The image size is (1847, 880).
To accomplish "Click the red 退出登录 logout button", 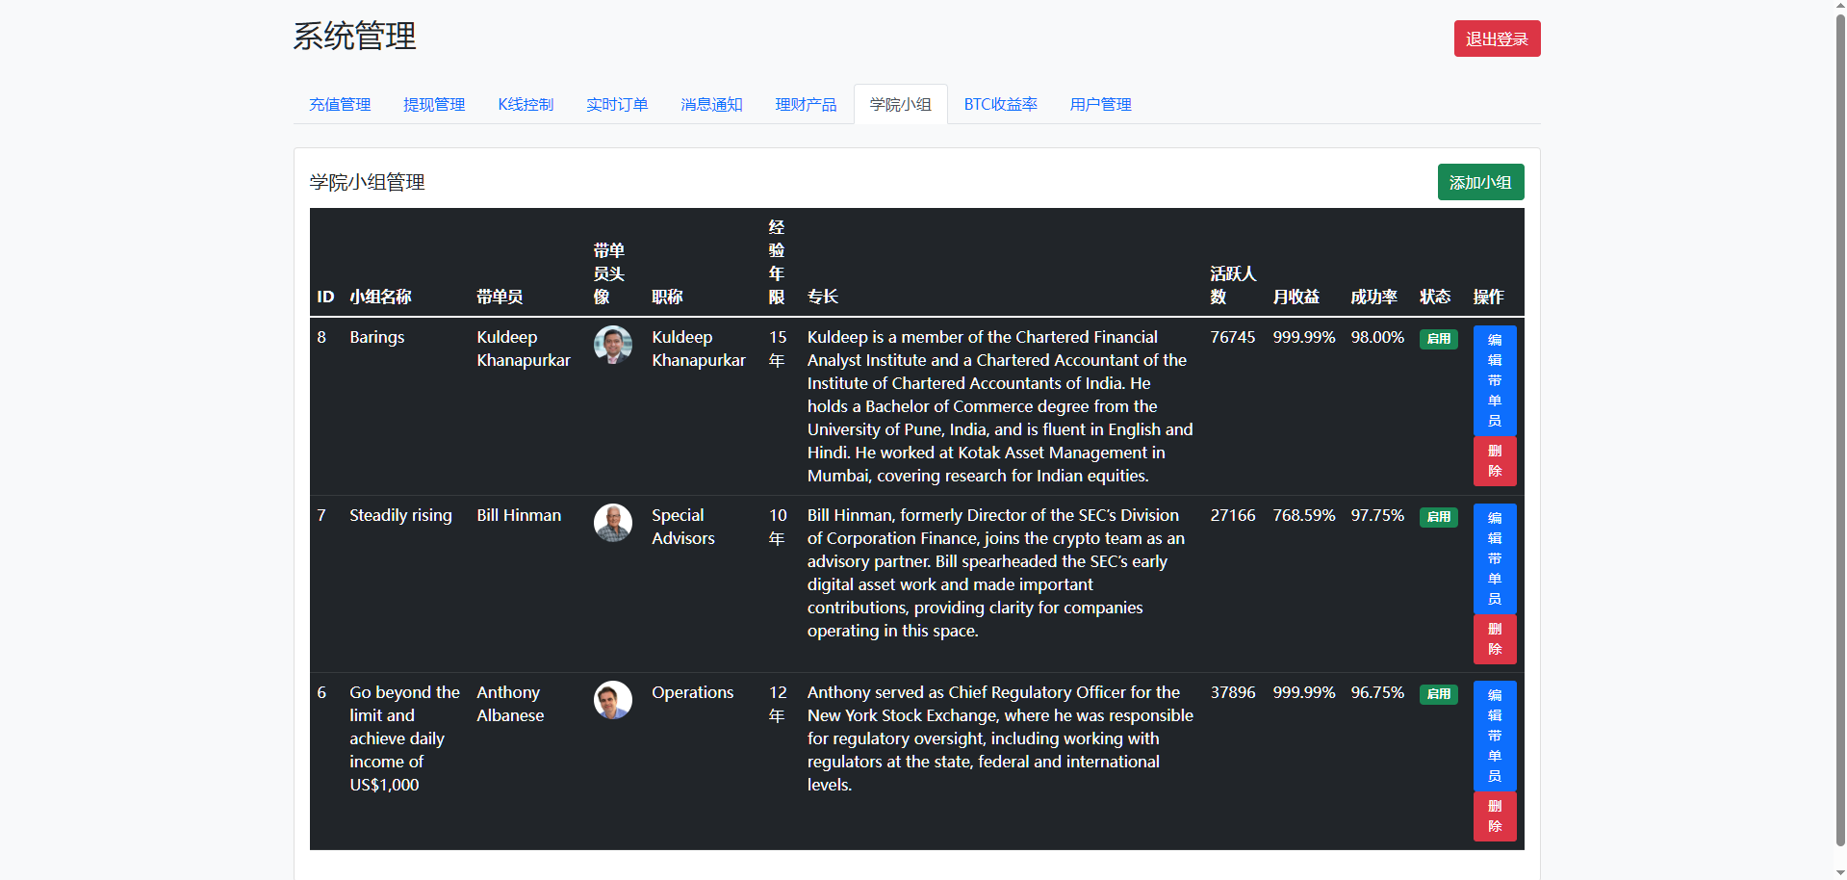I will click(1496, 39).
